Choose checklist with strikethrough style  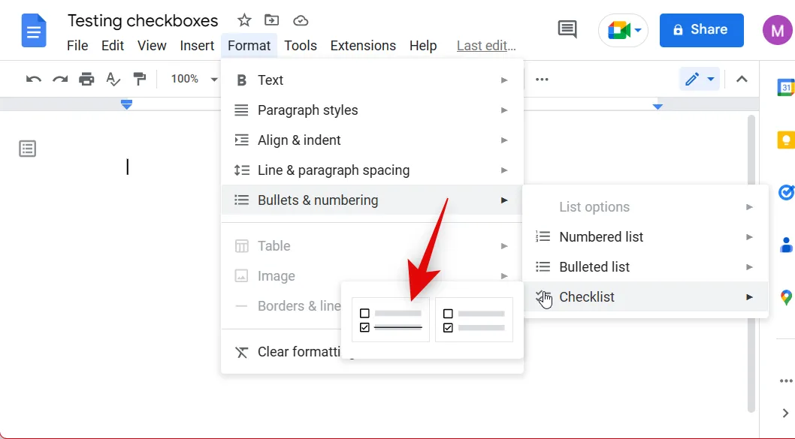[391, 320]
